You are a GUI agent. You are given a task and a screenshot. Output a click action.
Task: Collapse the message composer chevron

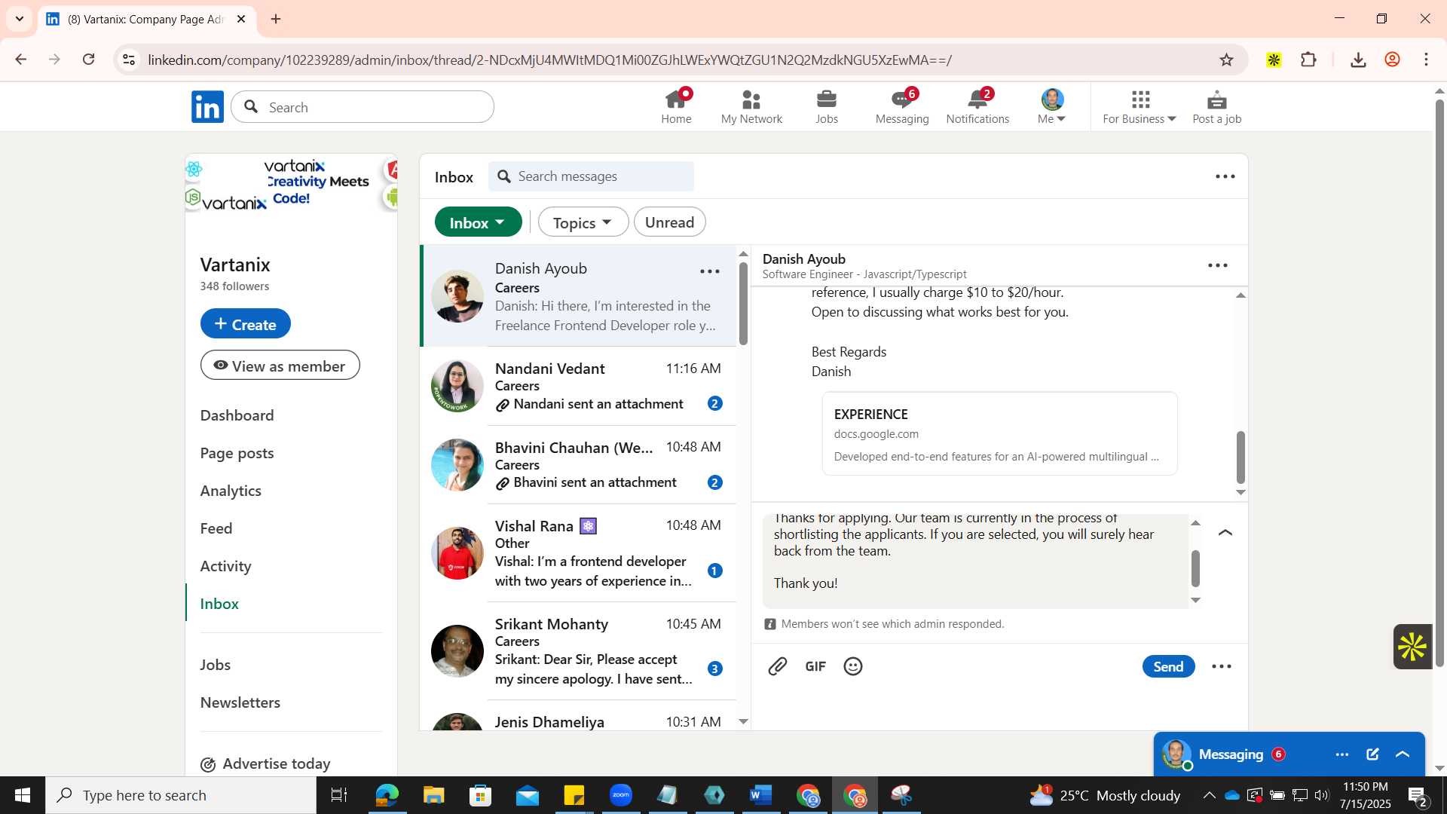(x=1225, y=533)
